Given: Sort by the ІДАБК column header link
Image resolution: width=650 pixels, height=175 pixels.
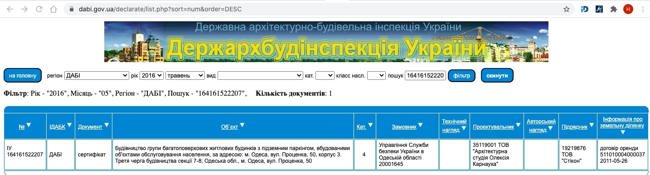Looking at the screenshot, I should pyautogui.click(x=57, y=127).
